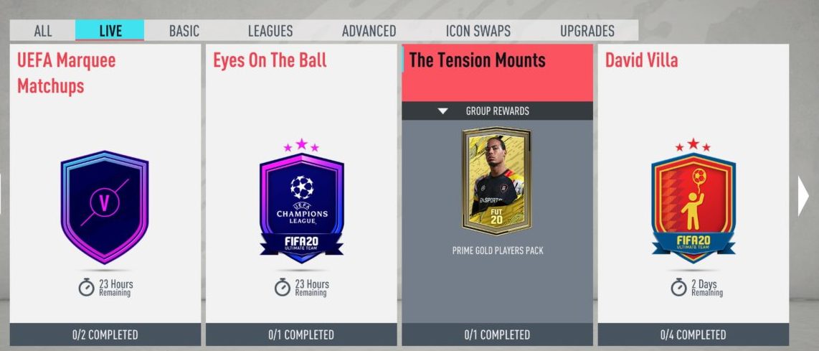Go to the LEAGUES tab
819x351 pixels.
click(x=270, y=31)
